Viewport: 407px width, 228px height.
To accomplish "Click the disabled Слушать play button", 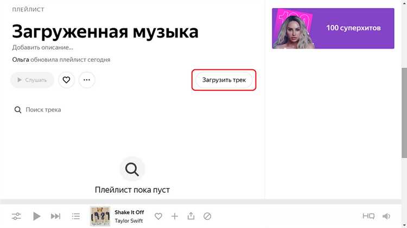I will click(32, 80).
